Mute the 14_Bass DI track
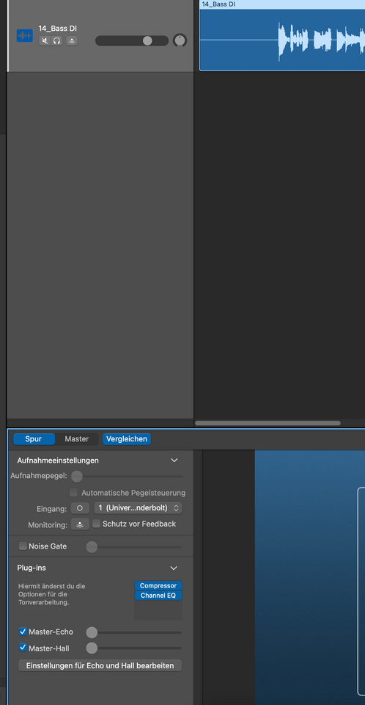 pos(45,41)
